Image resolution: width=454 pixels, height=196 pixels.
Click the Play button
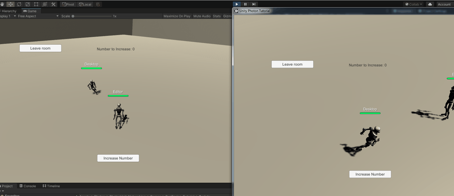click(237, 4)
